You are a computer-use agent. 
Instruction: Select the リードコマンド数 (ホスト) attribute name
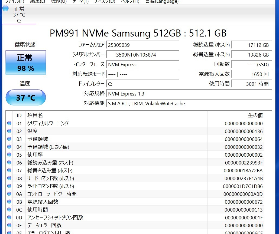tap(51, 178)
